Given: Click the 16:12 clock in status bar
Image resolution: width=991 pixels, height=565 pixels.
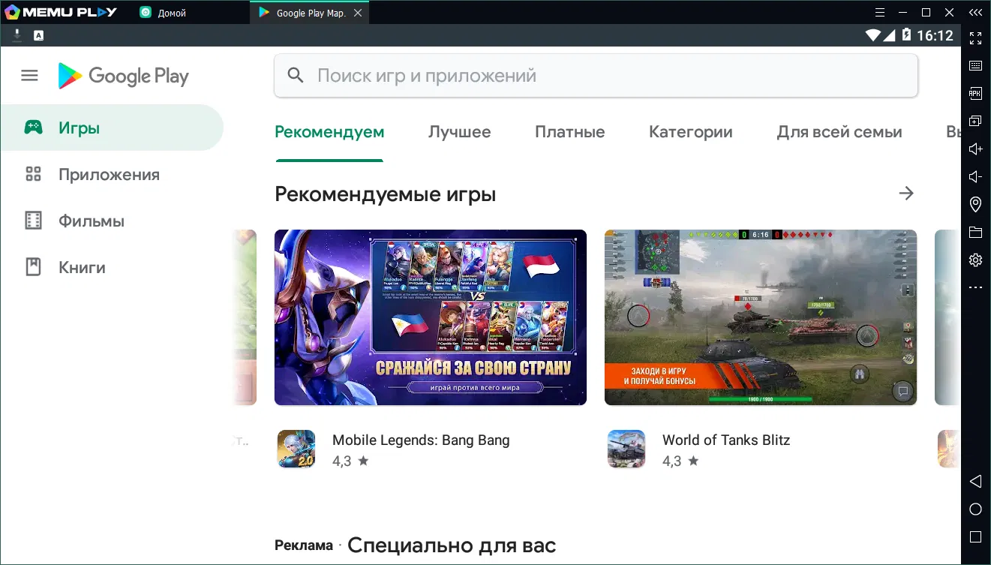Looking at the screenshot, I should [x=935, y=35].
